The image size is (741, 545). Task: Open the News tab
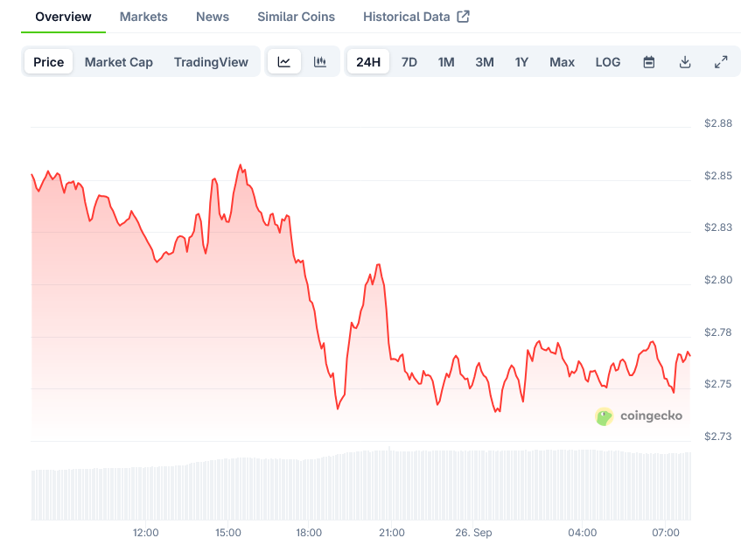point(213,17)
